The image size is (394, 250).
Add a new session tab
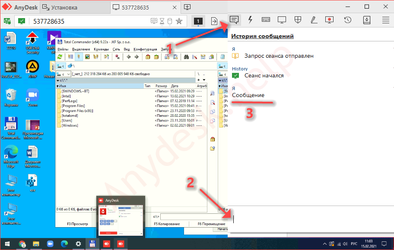tap(187, 7)
